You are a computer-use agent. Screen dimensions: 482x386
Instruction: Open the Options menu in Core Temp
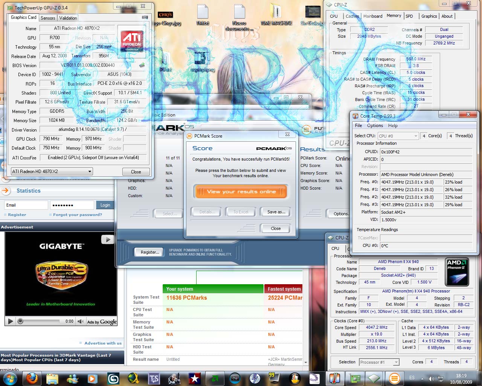tap(375, 126)
